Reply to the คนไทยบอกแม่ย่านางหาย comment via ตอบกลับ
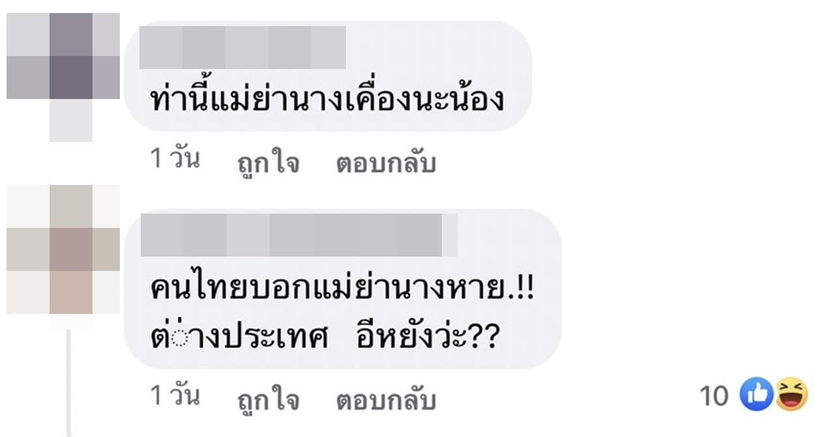The height and width of the screenshot is (437, 834). (386, 401)
